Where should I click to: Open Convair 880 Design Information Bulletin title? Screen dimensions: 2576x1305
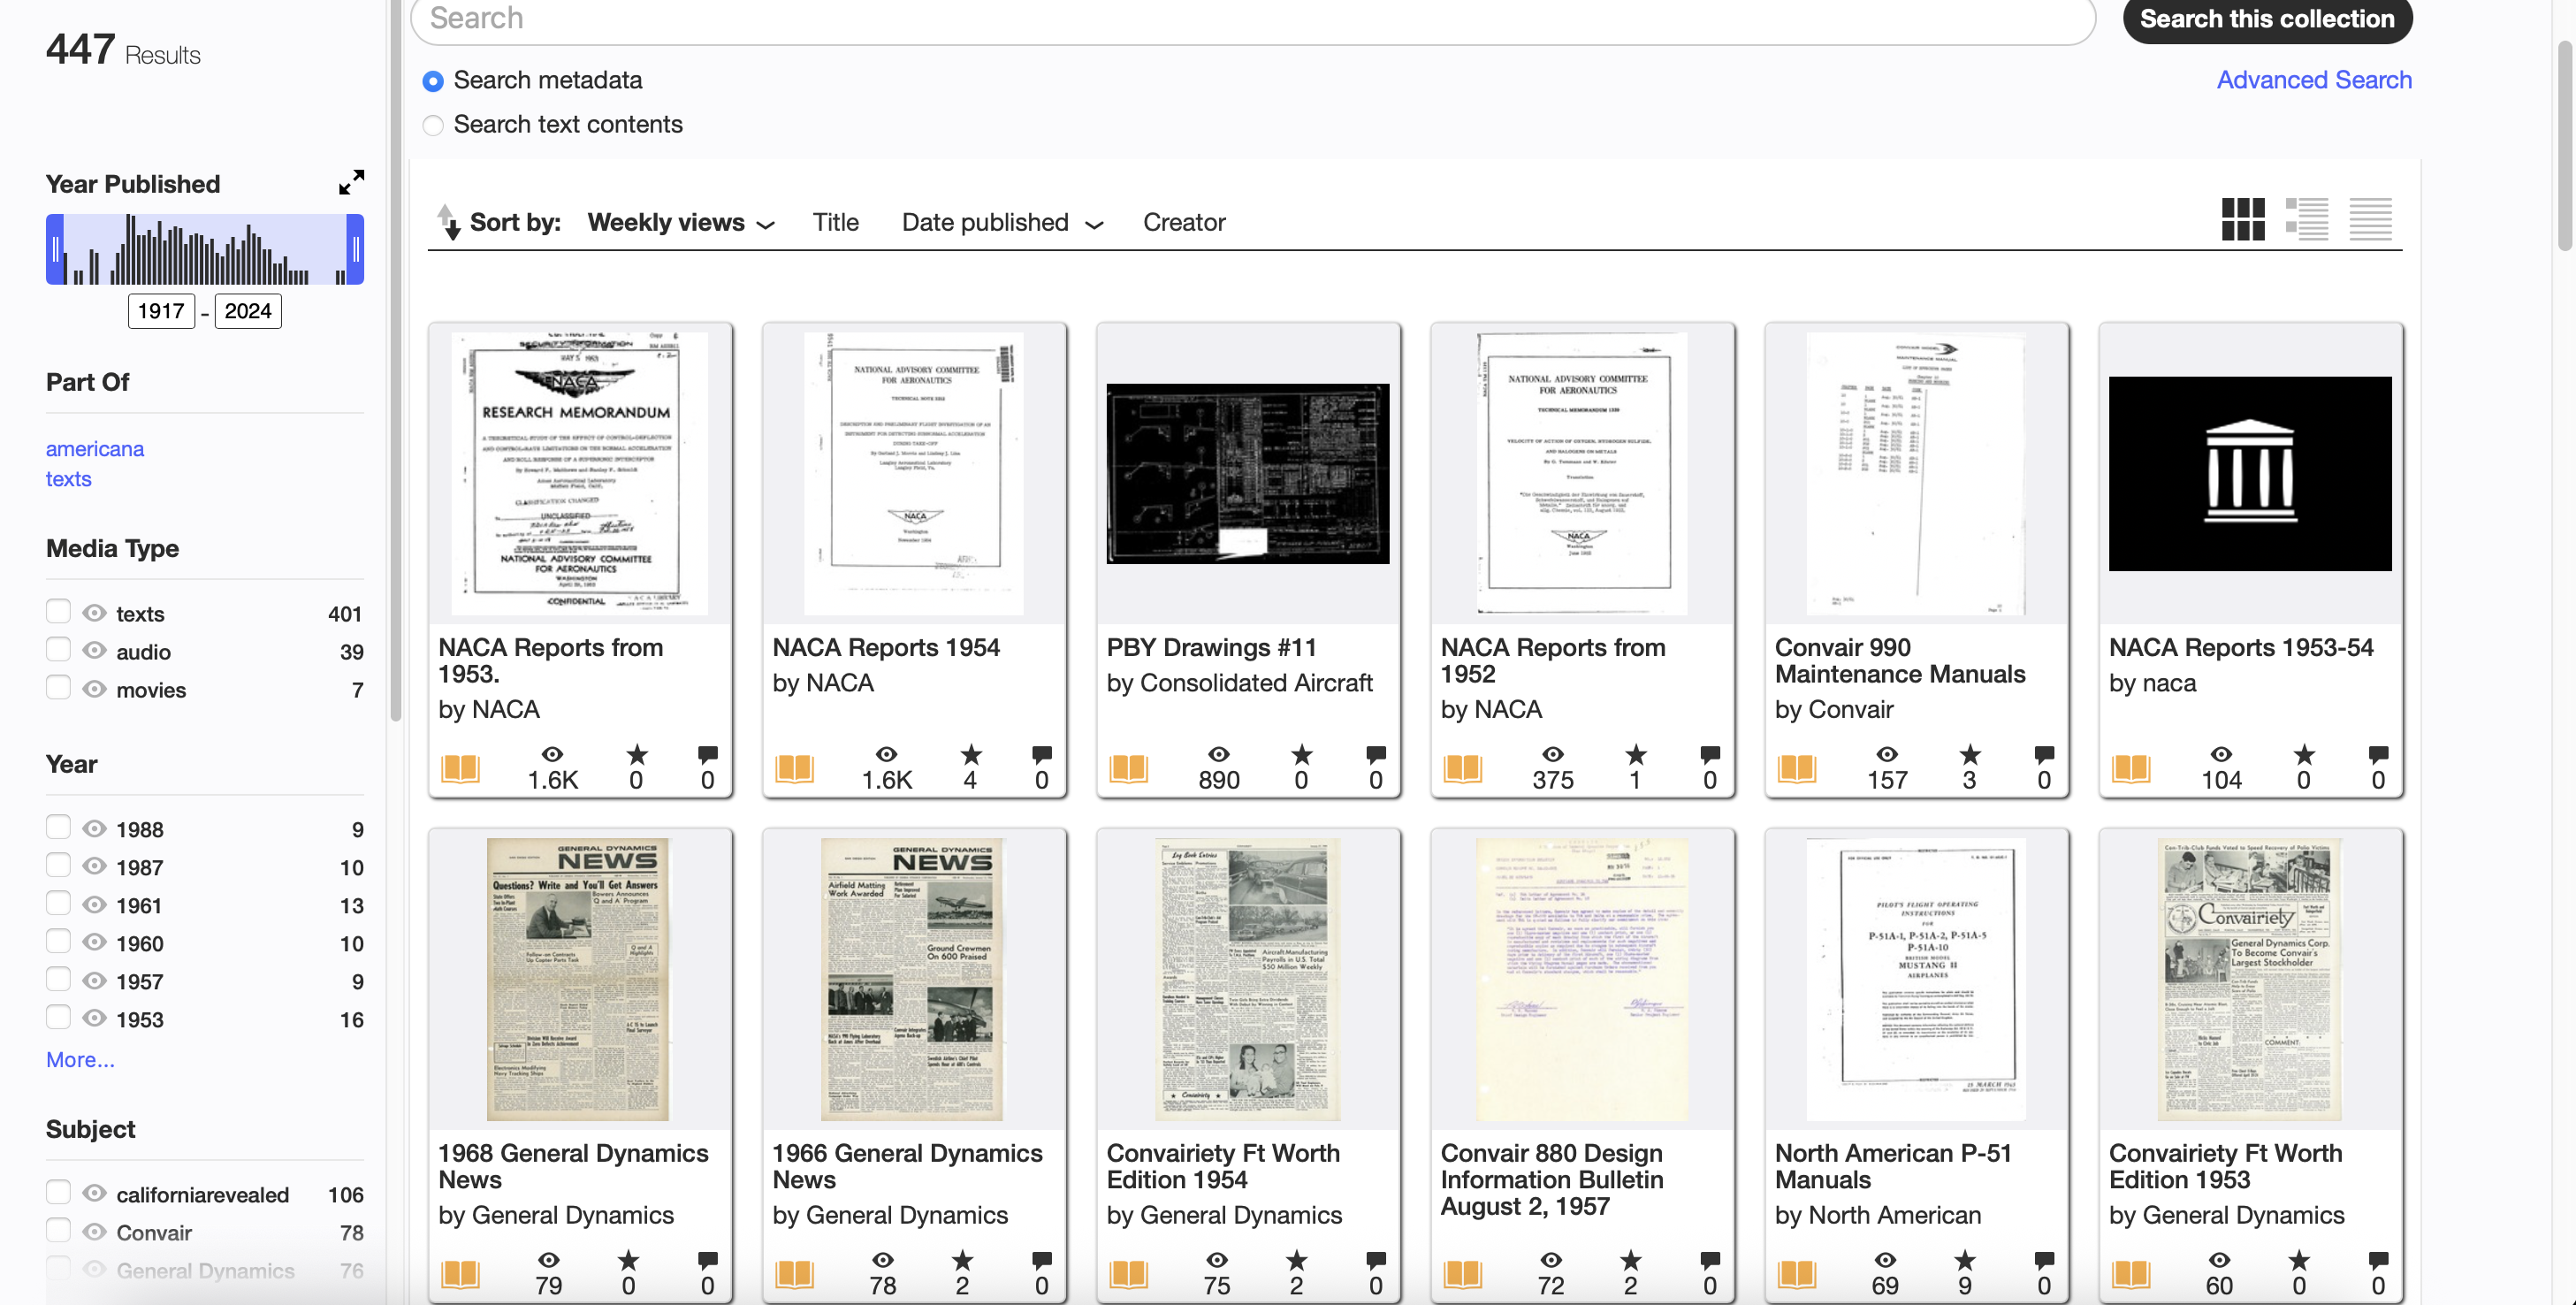(1552, 1179)
